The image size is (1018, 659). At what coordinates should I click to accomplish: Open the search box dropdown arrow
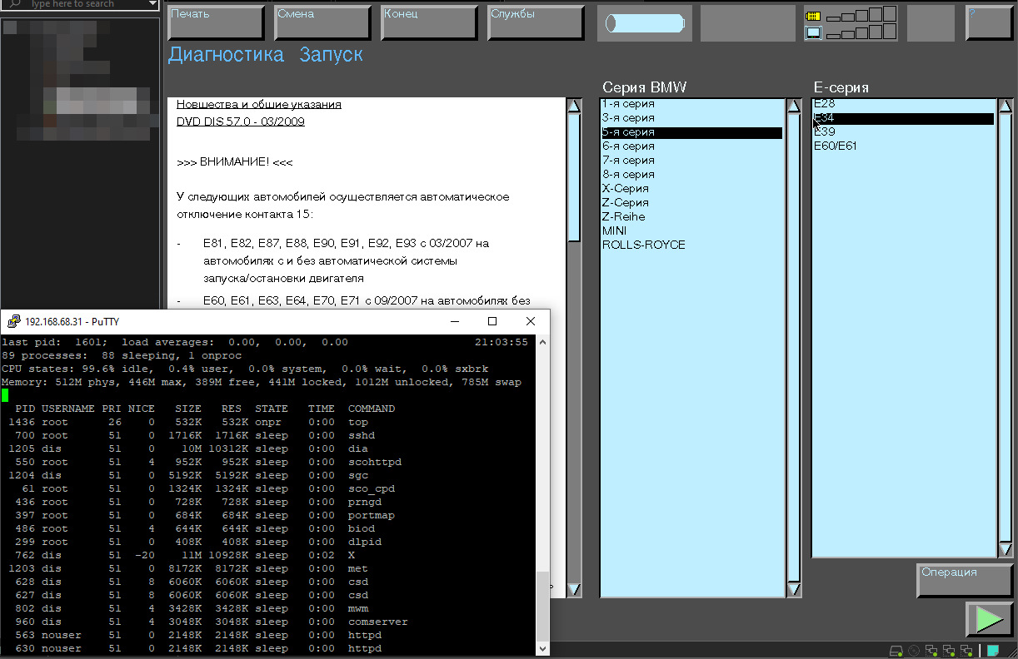[x=152, y=5]
